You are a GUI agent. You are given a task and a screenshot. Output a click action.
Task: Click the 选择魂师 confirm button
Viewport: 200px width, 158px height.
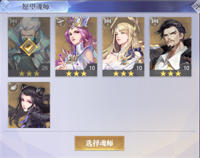100,143
